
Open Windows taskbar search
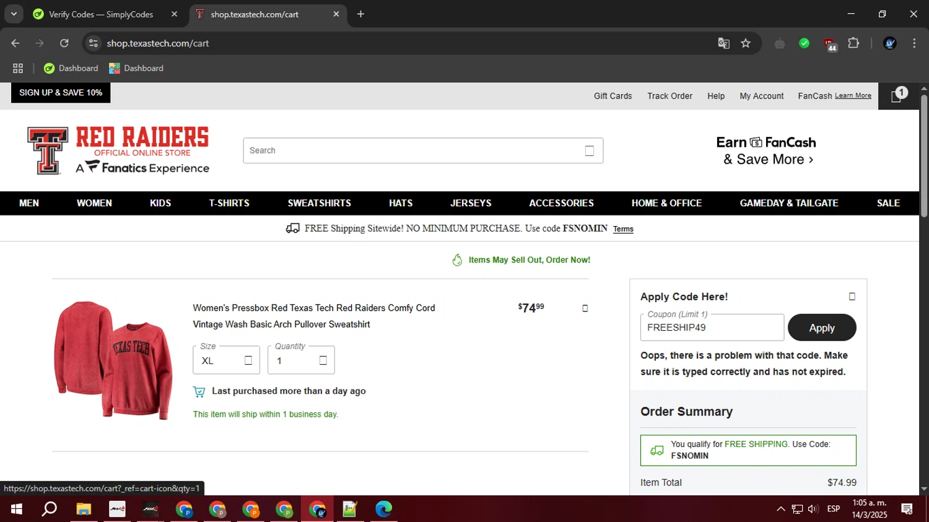click(49, 509)
